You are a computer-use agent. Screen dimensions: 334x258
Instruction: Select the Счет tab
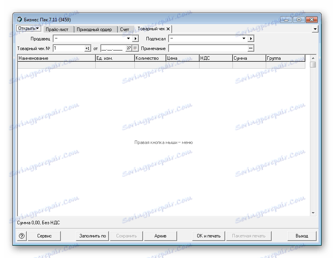tap(126, 29)
